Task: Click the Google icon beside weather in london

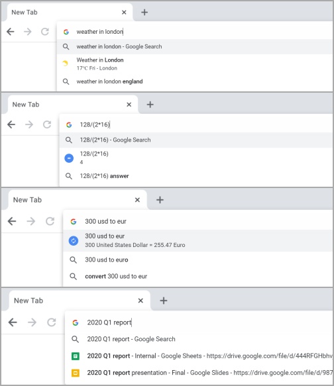Action: (66, 32)
